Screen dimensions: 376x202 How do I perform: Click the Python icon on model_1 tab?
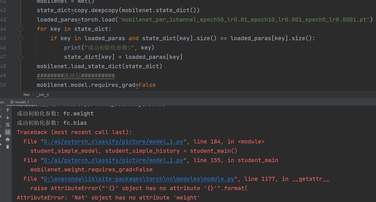pyautogui.click(x=12, y=102)
